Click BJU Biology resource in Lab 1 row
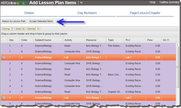 pyautogui.click(x=95, y=58)
